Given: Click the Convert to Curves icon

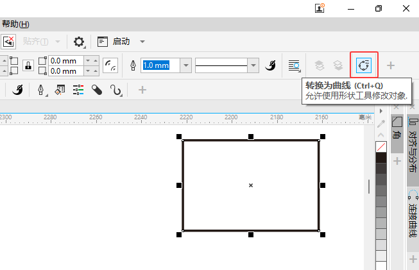Looking at the screenshot, I should (x=364, y=65).
